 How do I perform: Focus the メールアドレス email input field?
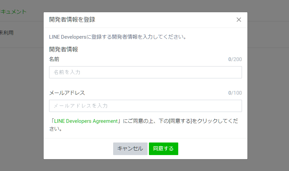[146, 106]
